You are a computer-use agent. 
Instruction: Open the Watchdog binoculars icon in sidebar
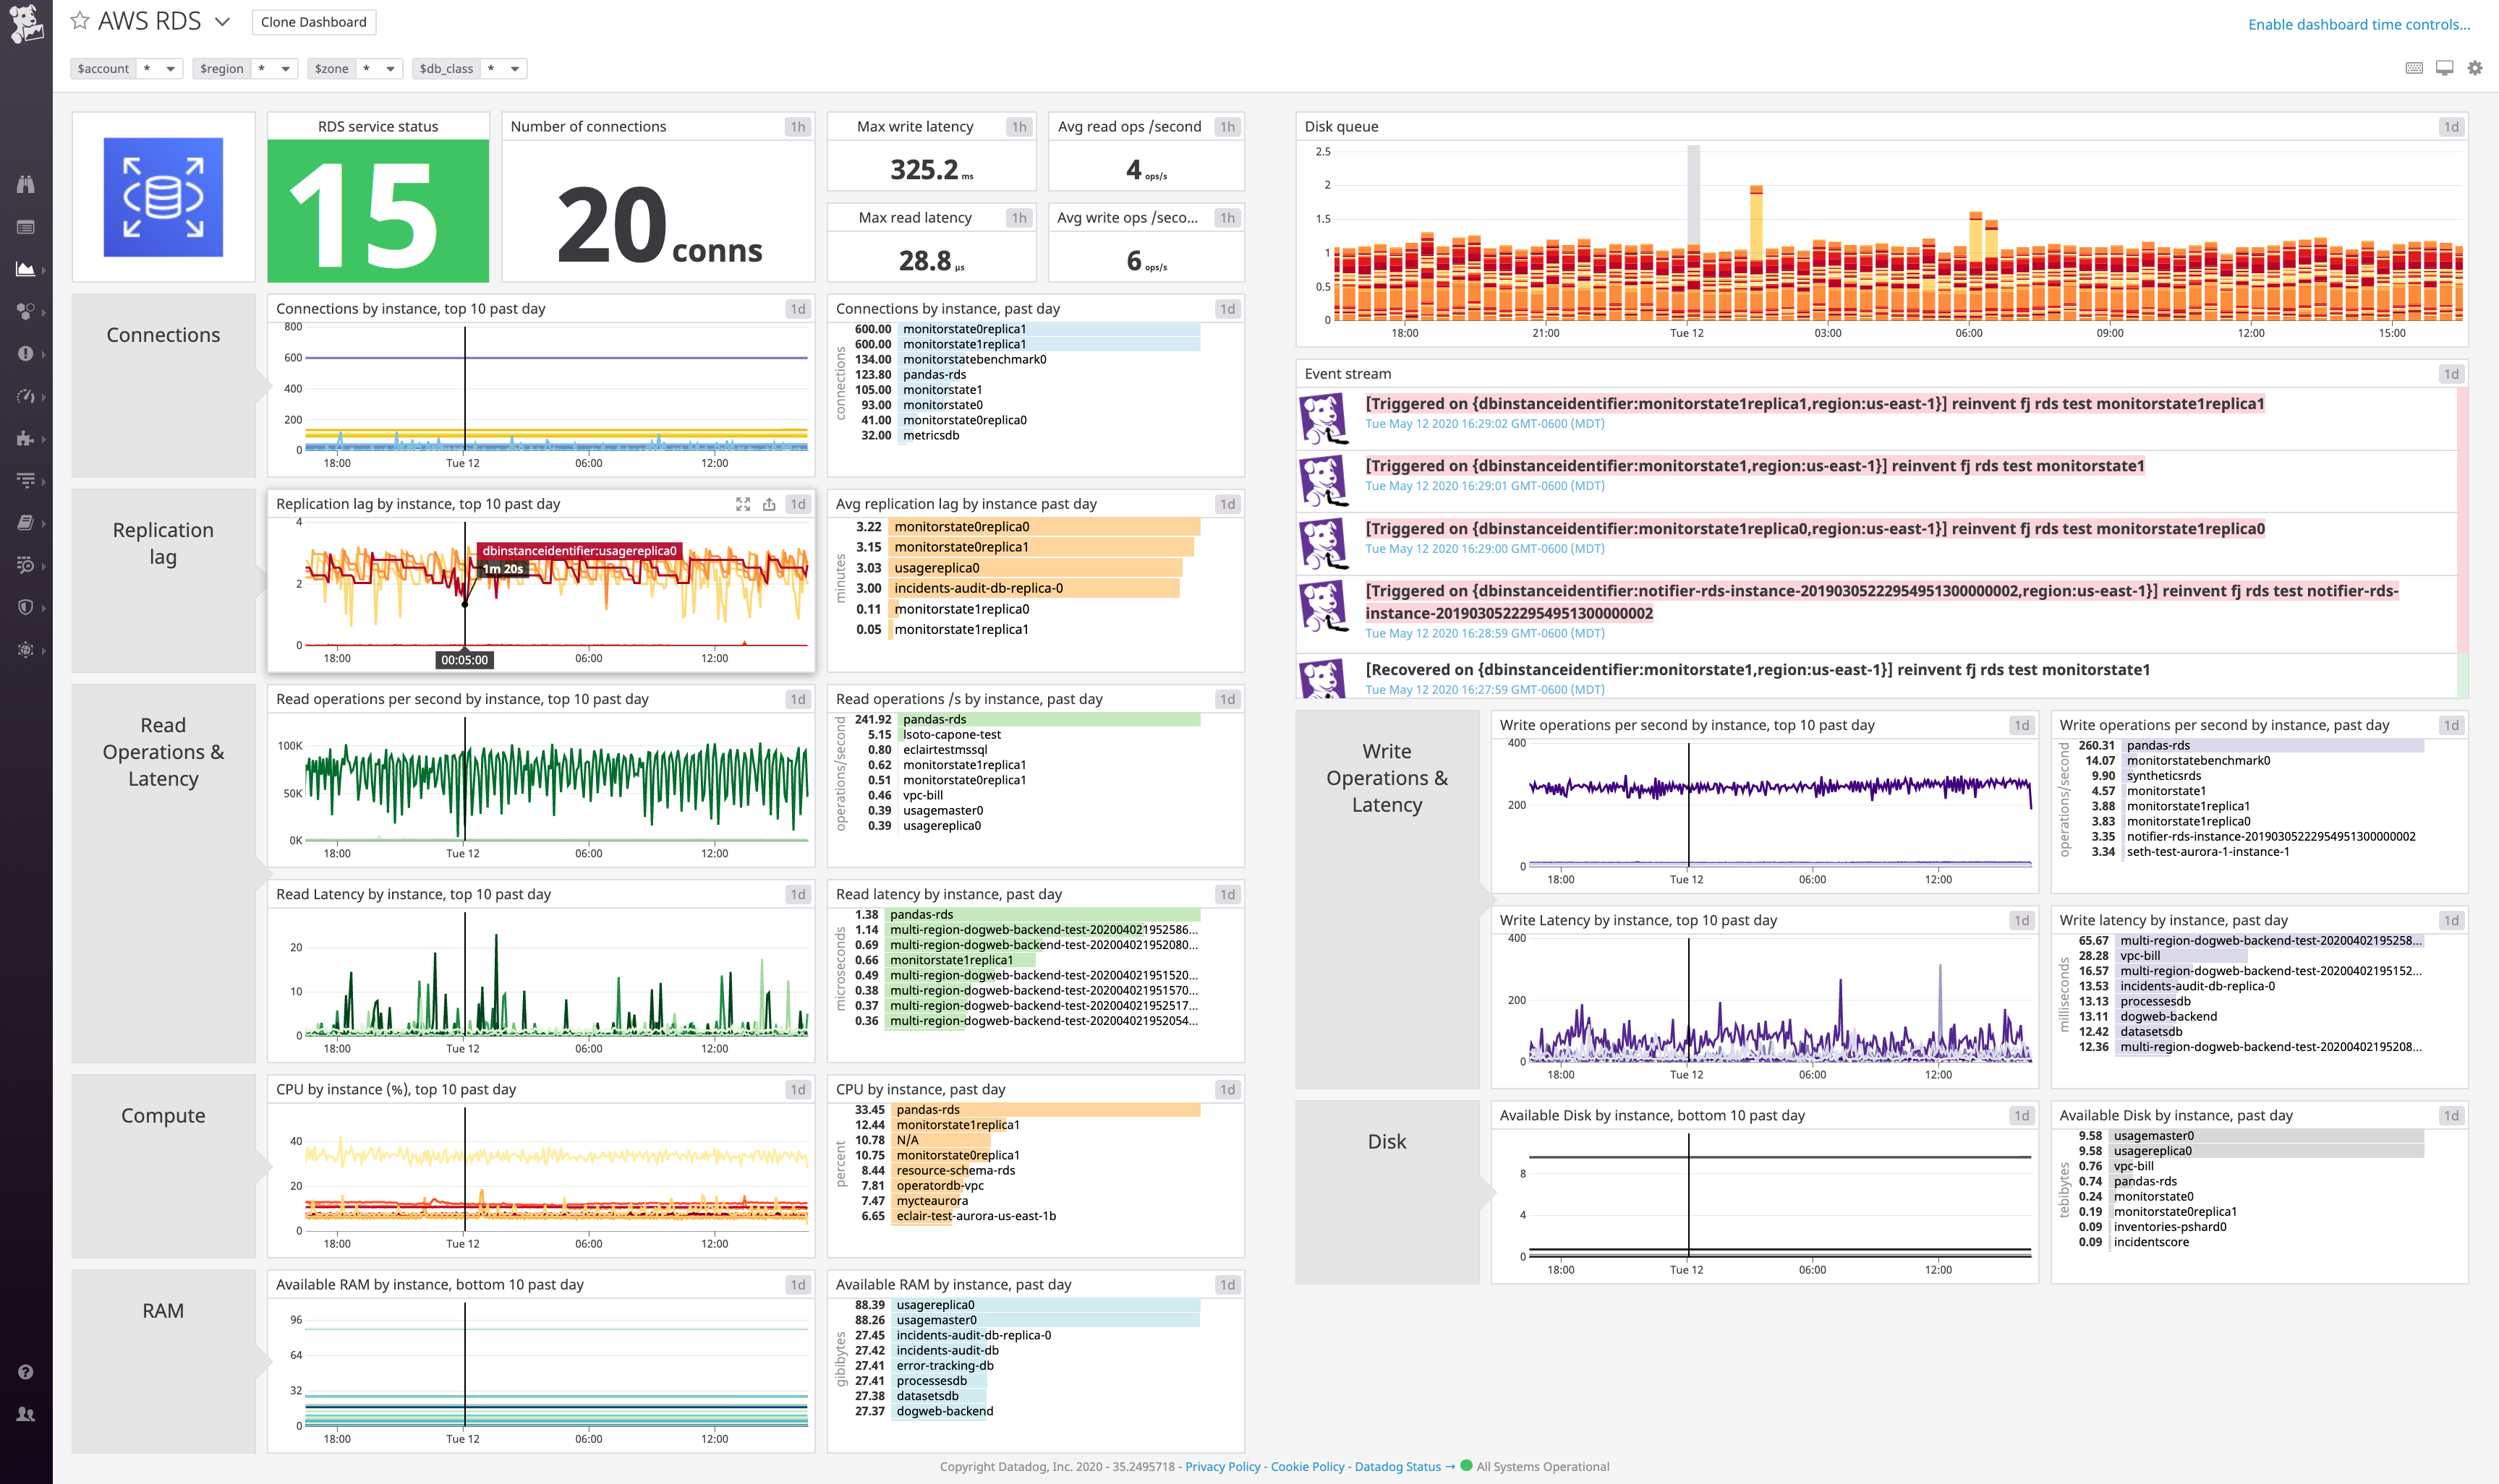click(x=26, y=183)
